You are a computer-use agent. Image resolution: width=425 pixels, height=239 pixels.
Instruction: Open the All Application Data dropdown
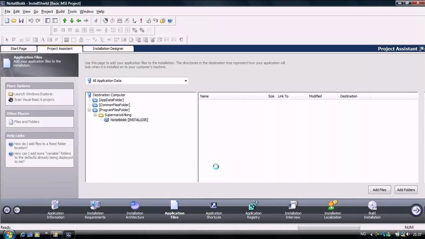tap(137, 81)
